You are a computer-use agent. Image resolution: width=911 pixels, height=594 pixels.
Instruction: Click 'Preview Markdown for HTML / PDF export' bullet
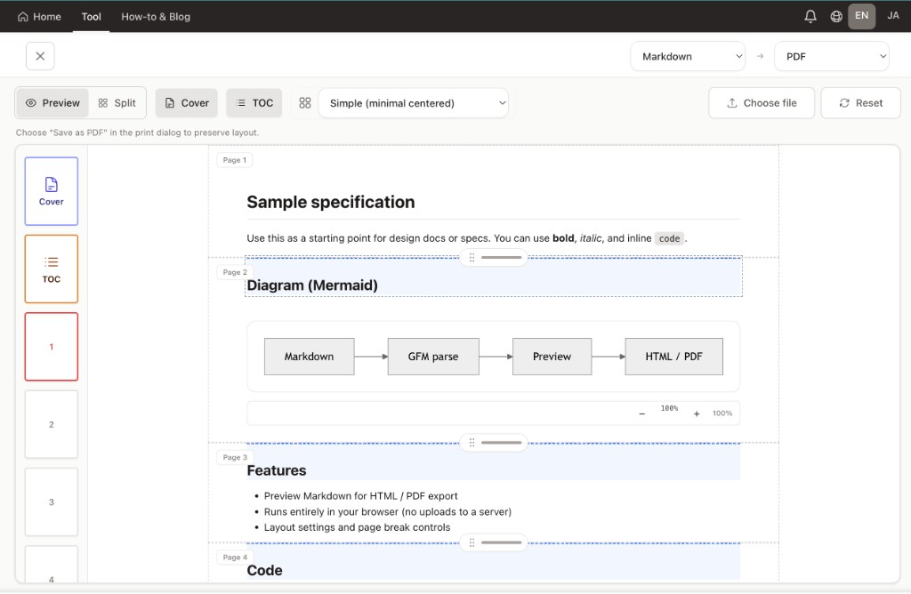pyautogui.click(x=361, y=496)
